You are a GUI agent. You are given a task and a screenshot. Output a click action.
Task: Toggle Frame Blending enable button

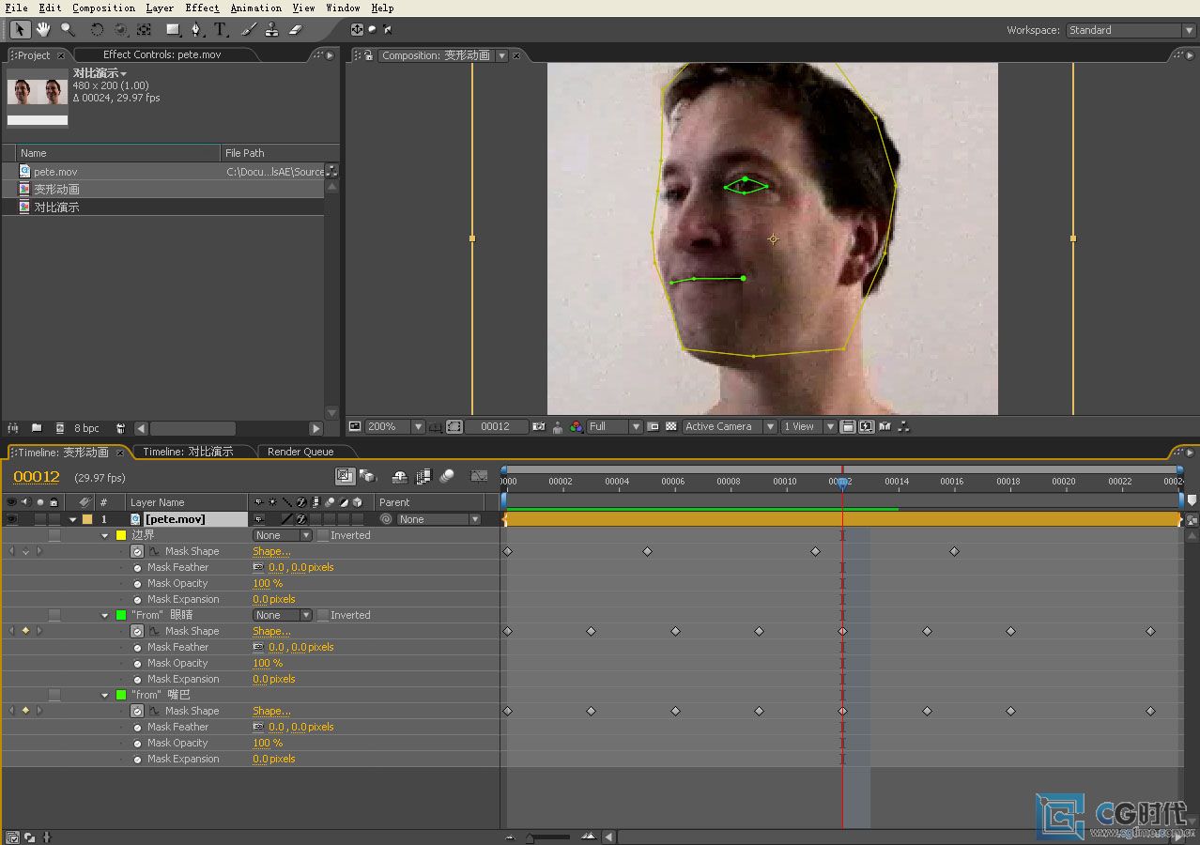423,476
